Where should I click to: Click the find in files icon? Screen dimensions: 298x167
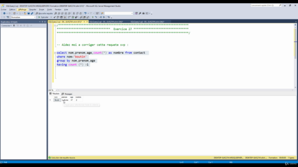102,13
